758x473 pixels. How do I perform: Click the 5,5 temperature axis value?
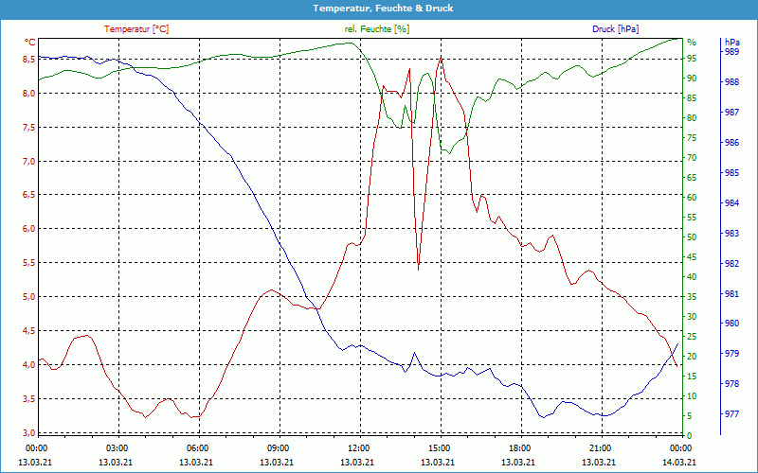click(x=29, y=263)
